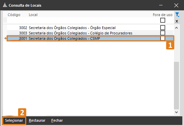Screen dimensions: 184x126
Task: Sort by the Fora de uso header
Action: point(163,15)
